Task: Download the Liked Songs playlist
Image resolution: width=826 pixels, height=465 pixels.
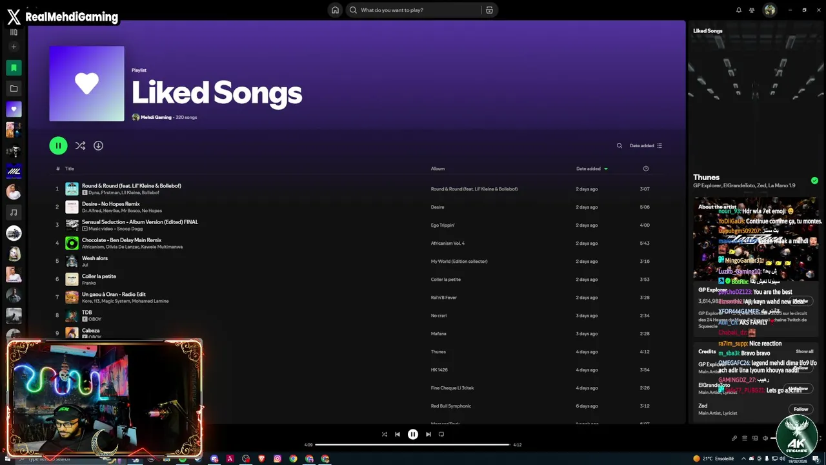Action: pos(98,145)
